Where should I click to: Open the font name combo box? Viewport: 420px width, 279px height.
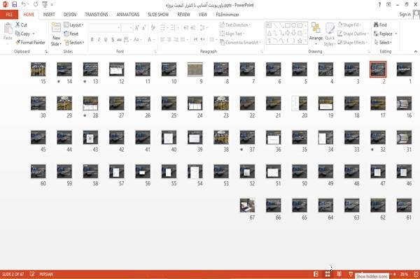pyautogui.click(x=105, y=27)
